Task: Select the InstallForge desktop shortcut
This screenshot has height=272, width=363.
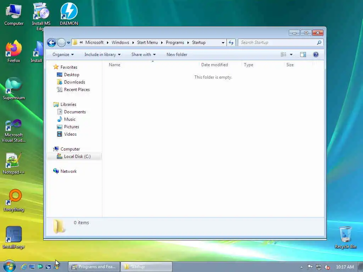Action: (x=14, y=238)
